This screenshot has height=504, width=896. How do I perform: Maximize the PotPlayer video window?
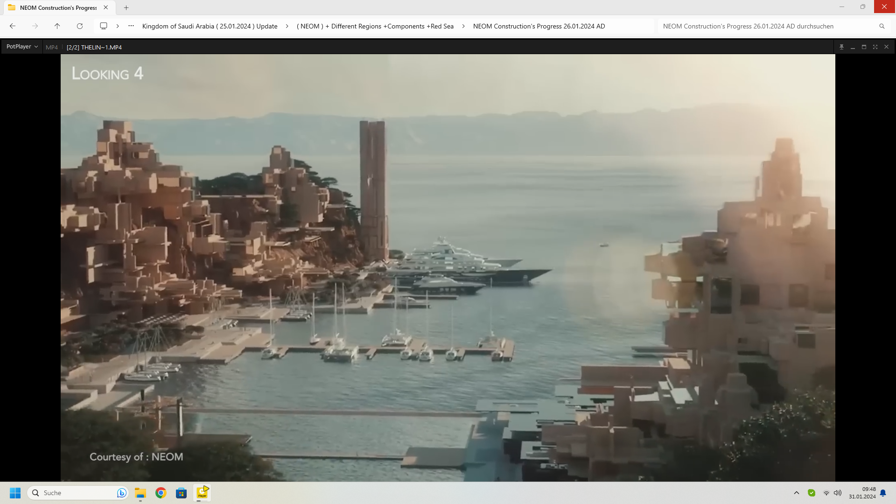tap(864, 47)
